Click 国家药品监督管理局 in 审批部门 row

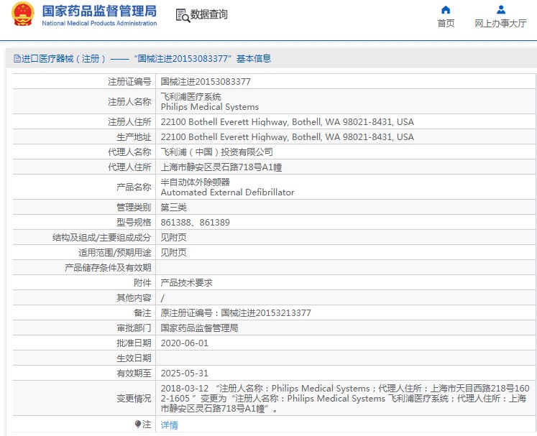pyautogui.click(x=199, y=328)
